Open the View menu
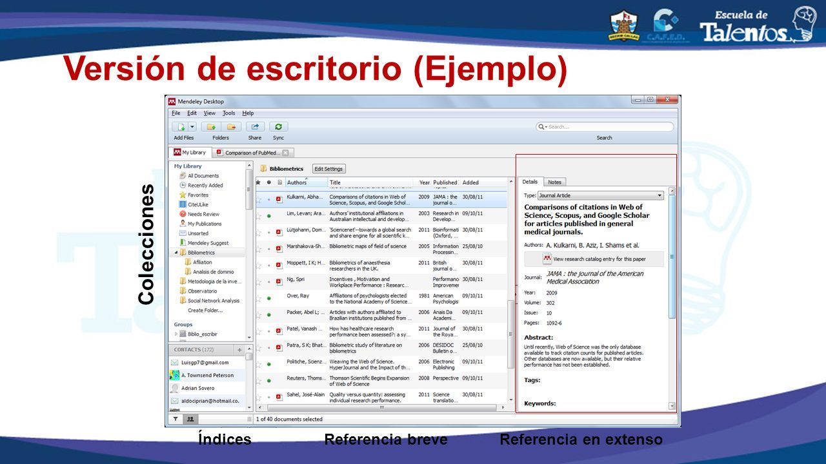Screen dimensions: 826x464 coord(210,113)
